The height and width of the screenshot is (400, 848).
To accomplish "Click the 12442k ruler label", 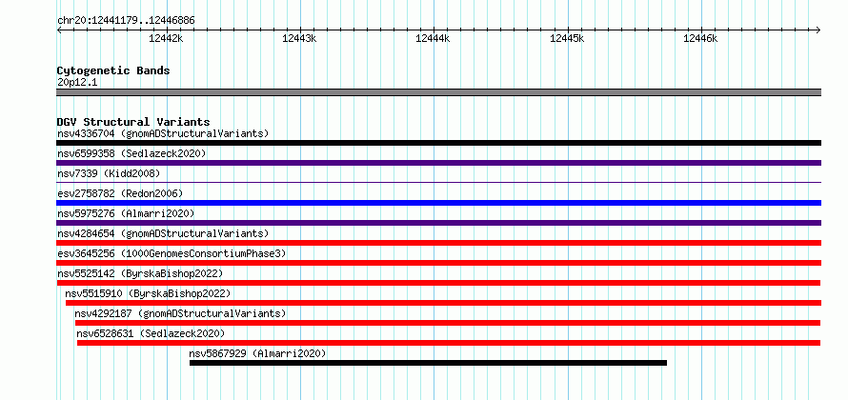I will pos(166,38).
